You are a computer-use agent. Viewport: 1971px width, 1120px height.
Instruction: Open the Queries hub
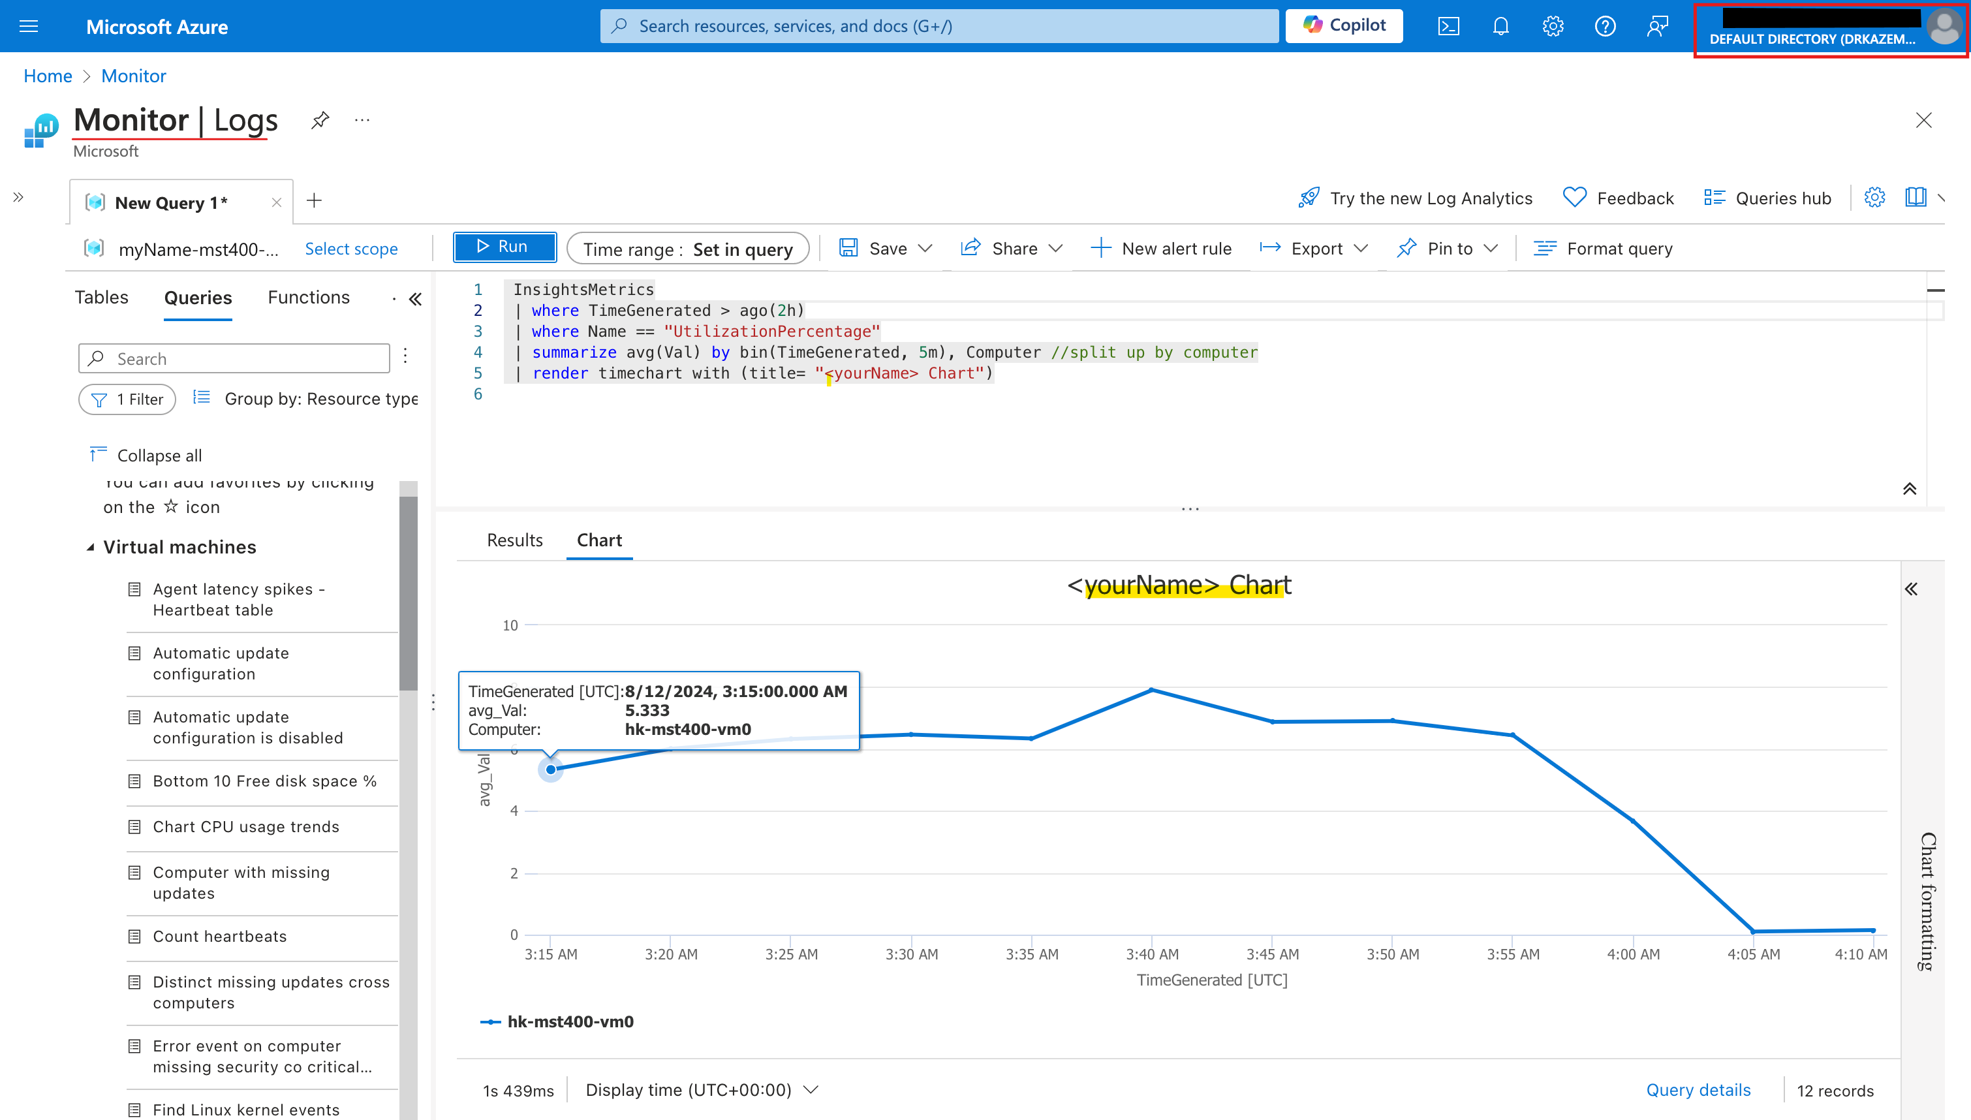pyautogui.click(x=1767, y=198)
